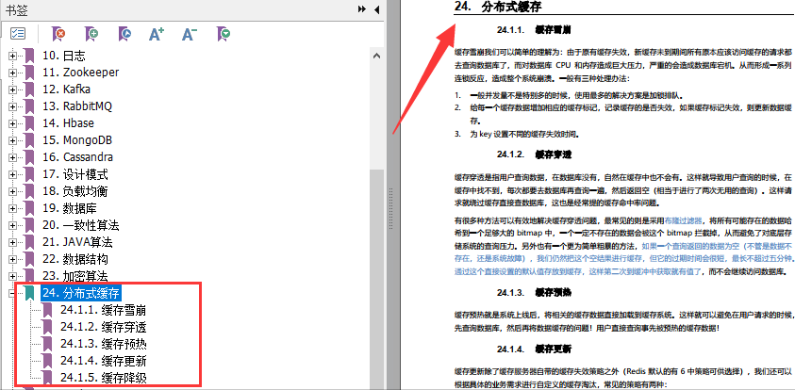Expand the 10. 日志 bookmark
The image size is (795, 390).
(12, 56)
